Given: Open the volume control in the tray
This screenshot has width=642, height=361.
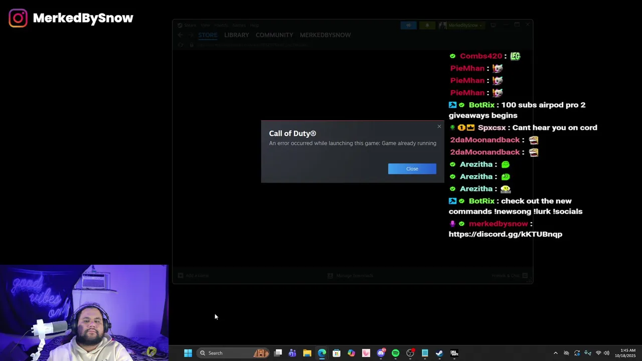Looking at the screenshot, I should coord(606,353).
